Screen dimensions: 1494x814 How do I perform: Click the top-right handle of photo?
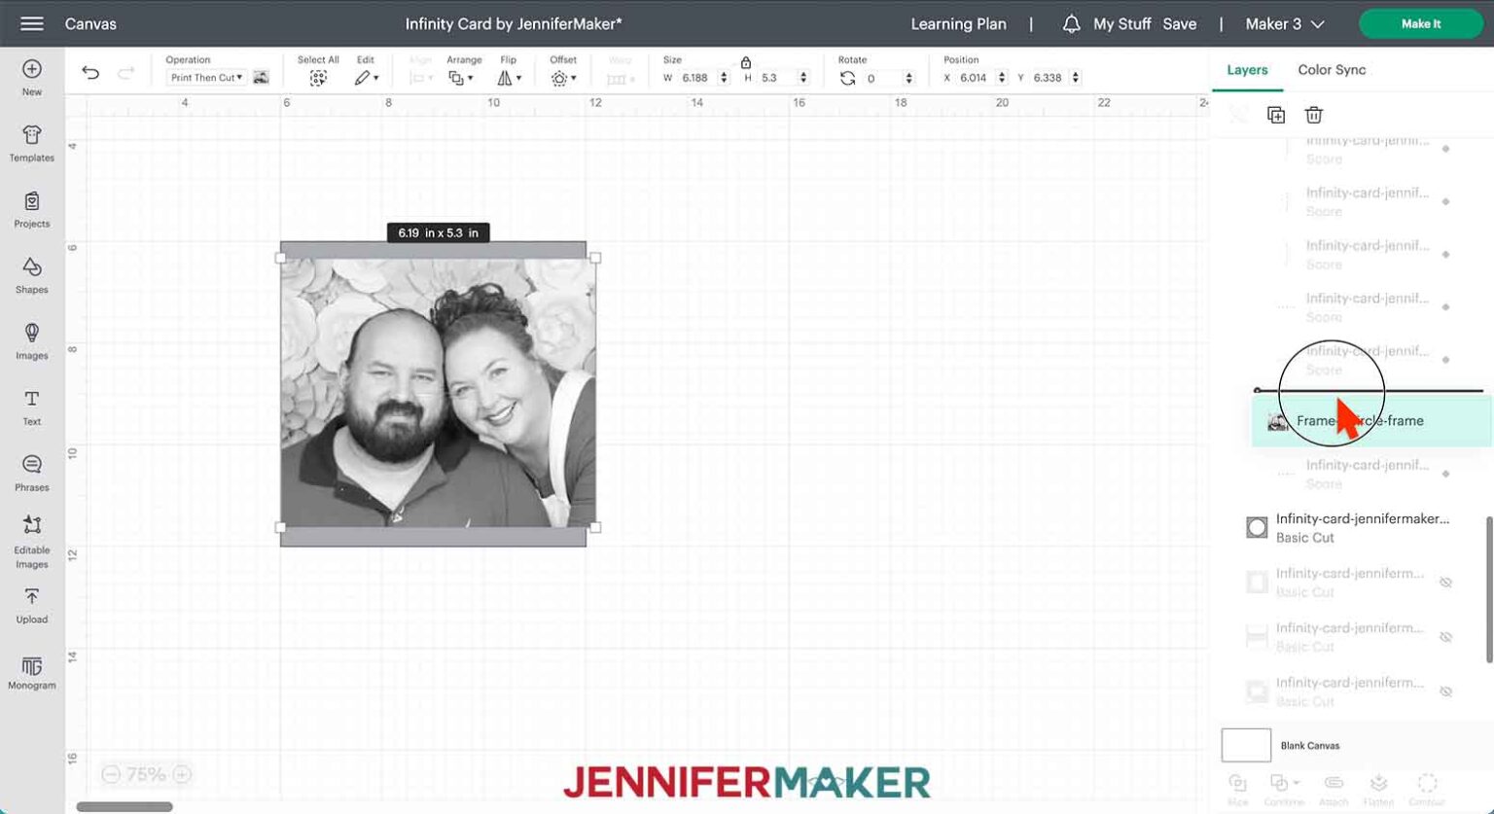[595, 258]
